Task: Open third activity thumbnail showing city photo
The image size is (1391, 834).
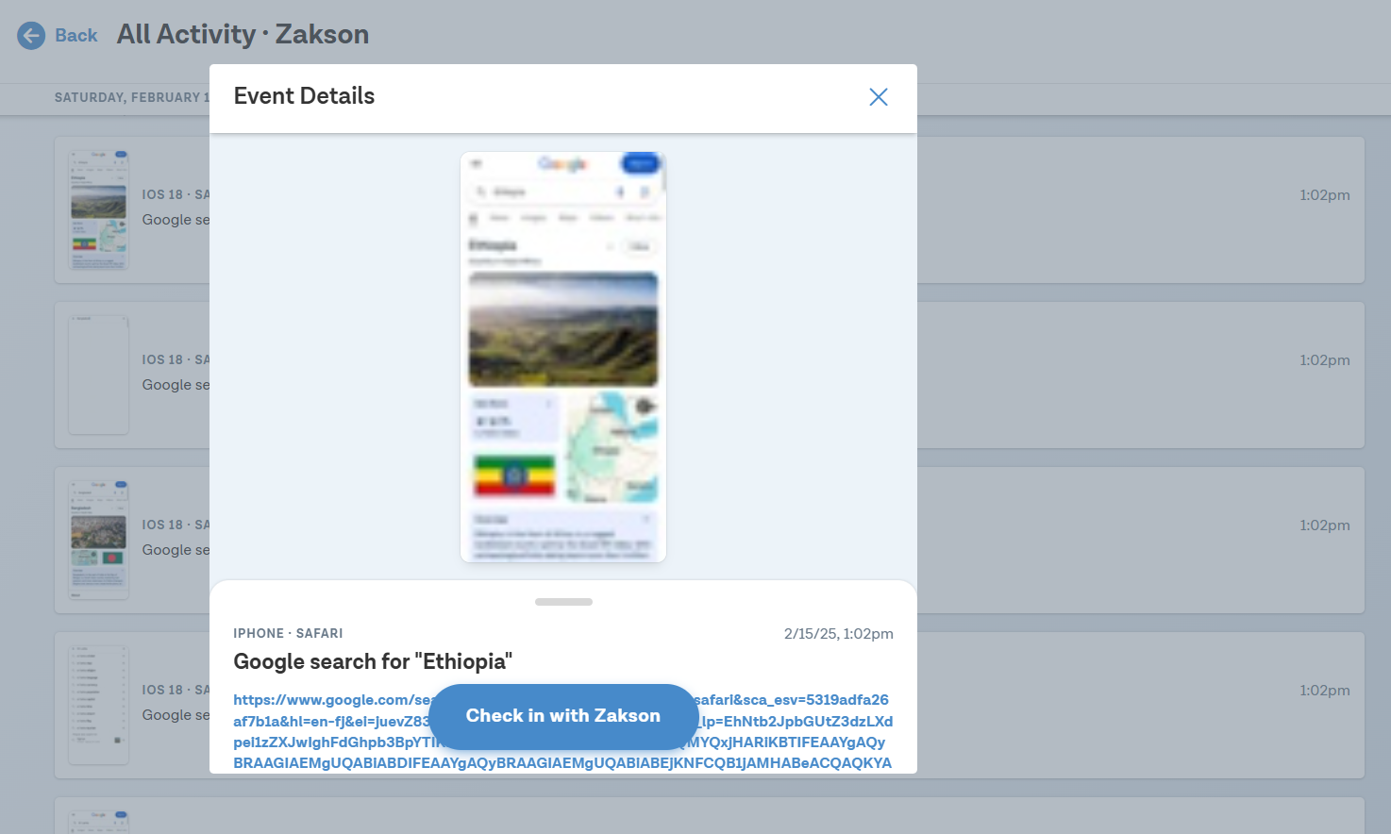Action: click(99, 540)
